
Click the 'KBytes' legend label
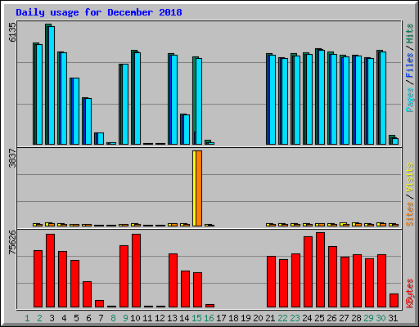point(410,293)
